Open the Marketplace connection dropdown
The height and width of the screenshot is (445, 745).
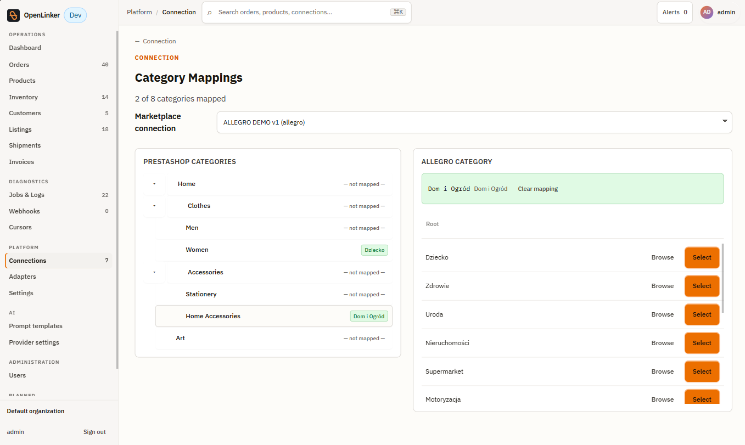click(474, 122)
